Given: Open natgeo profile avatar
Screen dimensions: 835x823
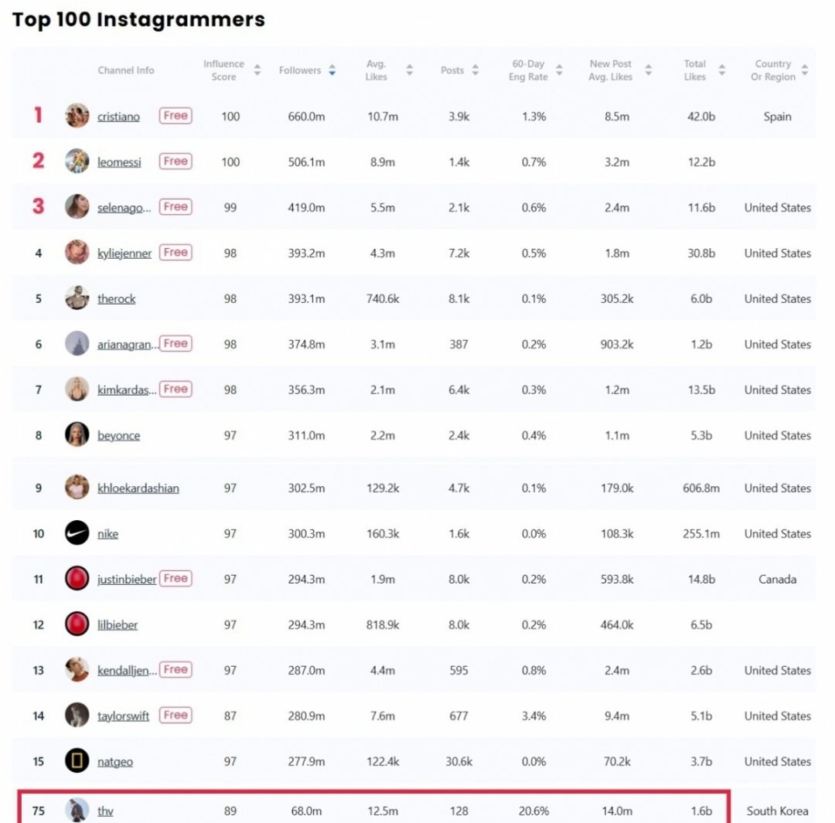Looking at the screenshot, I should tap(77, 760).
